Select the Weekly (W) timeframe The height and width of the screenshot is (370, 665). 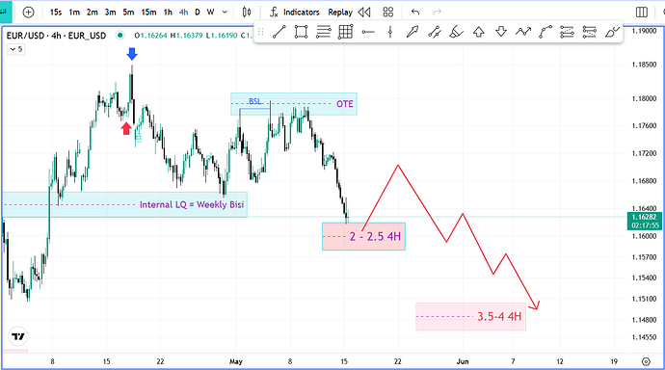pyautogui.click(x=210, y=13)
